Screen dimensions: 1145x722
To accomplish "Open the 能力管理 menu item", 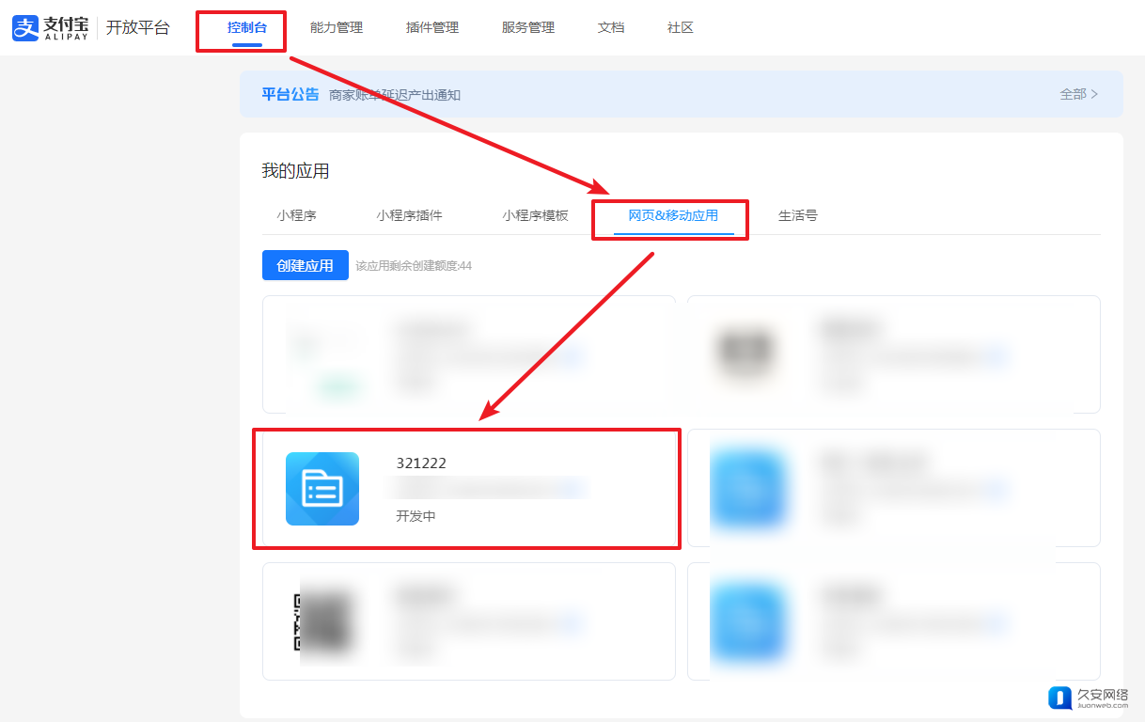I will (x=337, y=28).
